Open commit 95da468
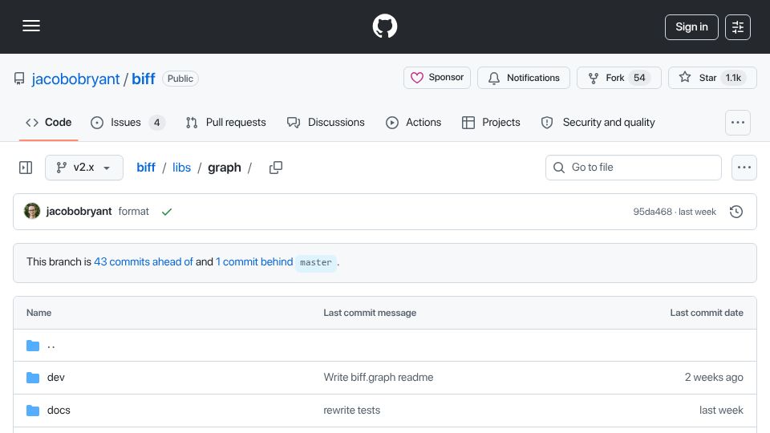This screenshot has width=770, height=433. (x=652, y=212)
